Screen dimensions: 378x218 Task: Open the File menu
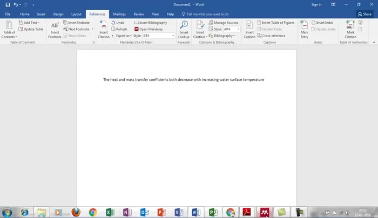[x=8, y=14]
